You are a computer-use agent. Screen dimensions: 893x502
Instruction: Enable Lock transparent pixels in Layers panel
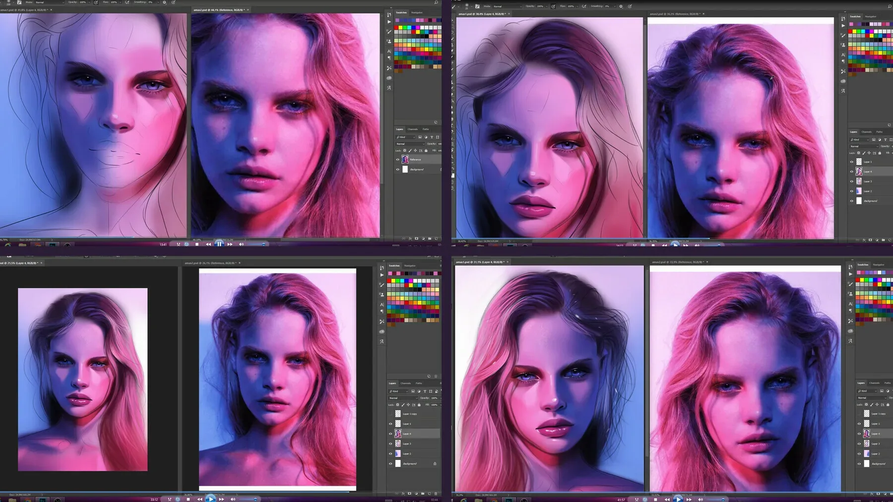coord(397,405)
